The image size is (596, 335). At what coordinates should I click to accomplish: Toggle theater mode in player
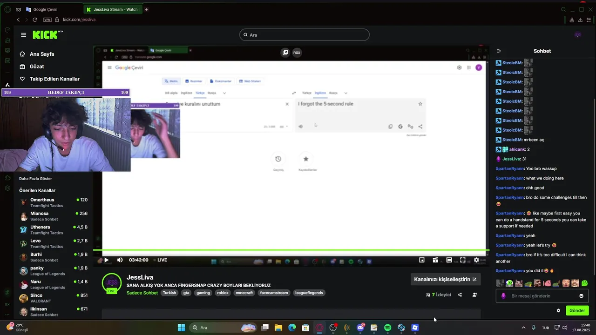coord(449,260)
